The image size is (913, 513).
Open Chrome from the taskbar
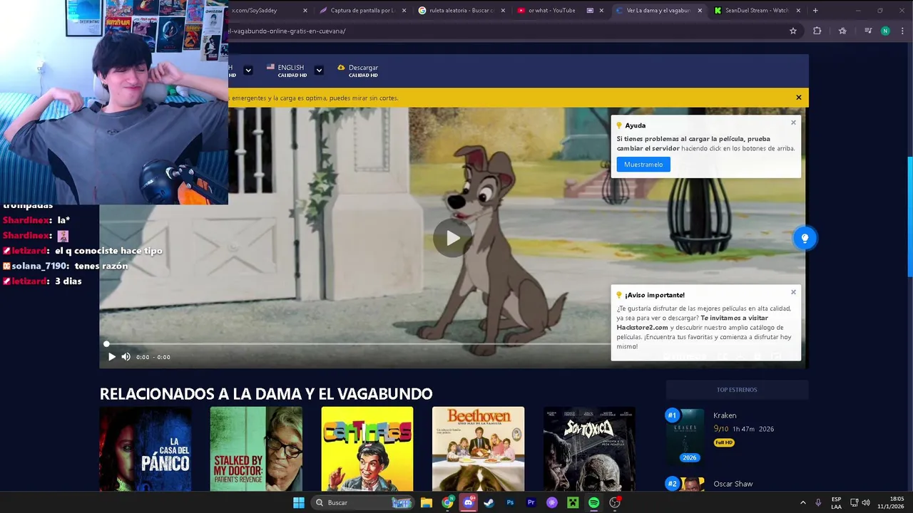(x=447, y=503)
